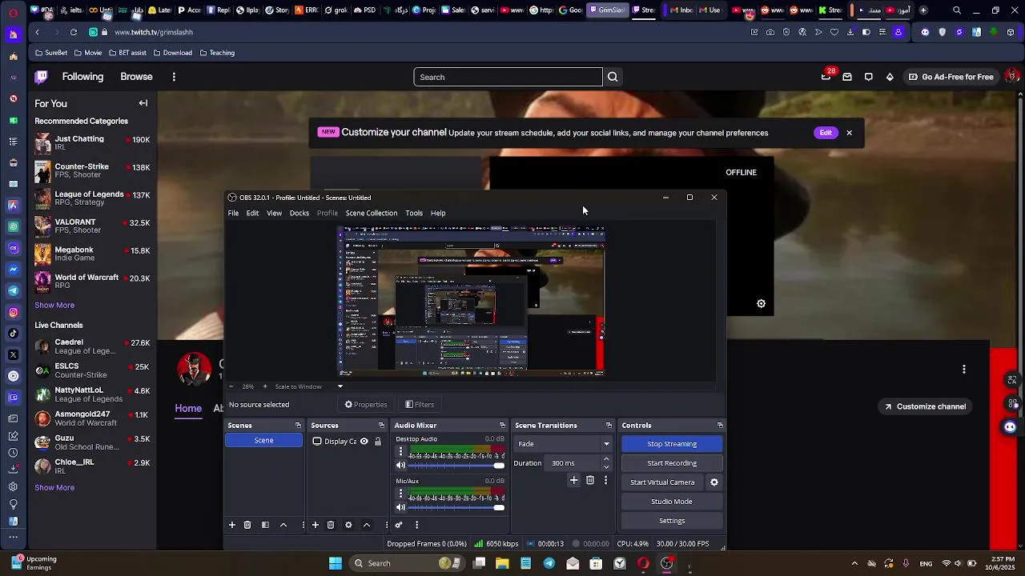Adjust Desktop Audio volume slider
Screen dimensions: 1025x576
coord(456,466)
